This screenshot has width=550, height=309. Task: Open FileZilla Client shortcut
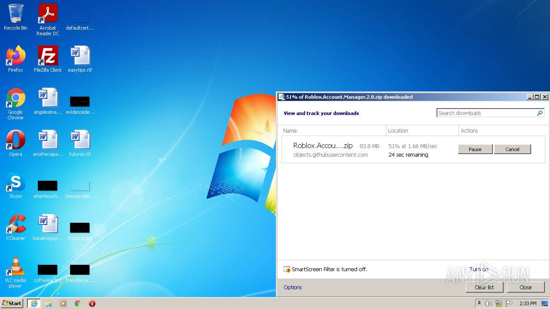(x=48, y=59)
